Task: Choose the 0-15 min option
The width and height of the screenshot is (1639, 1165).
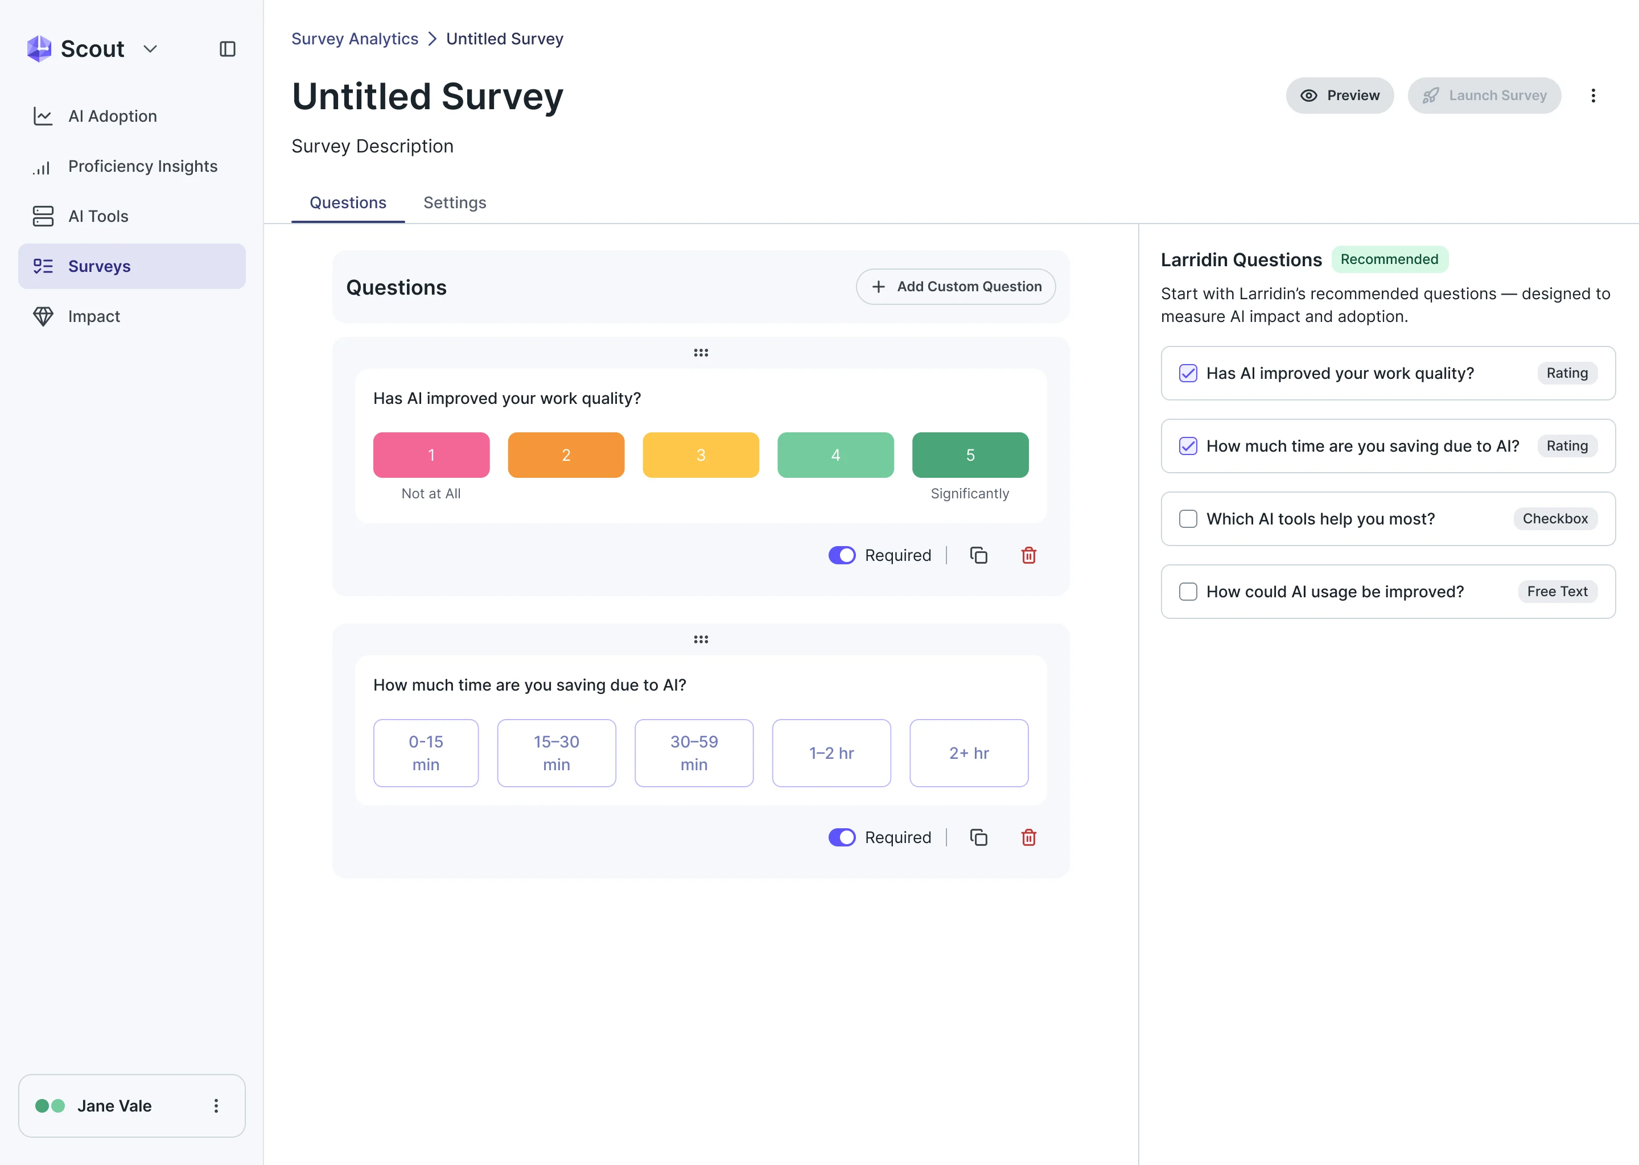Action: 426,753
